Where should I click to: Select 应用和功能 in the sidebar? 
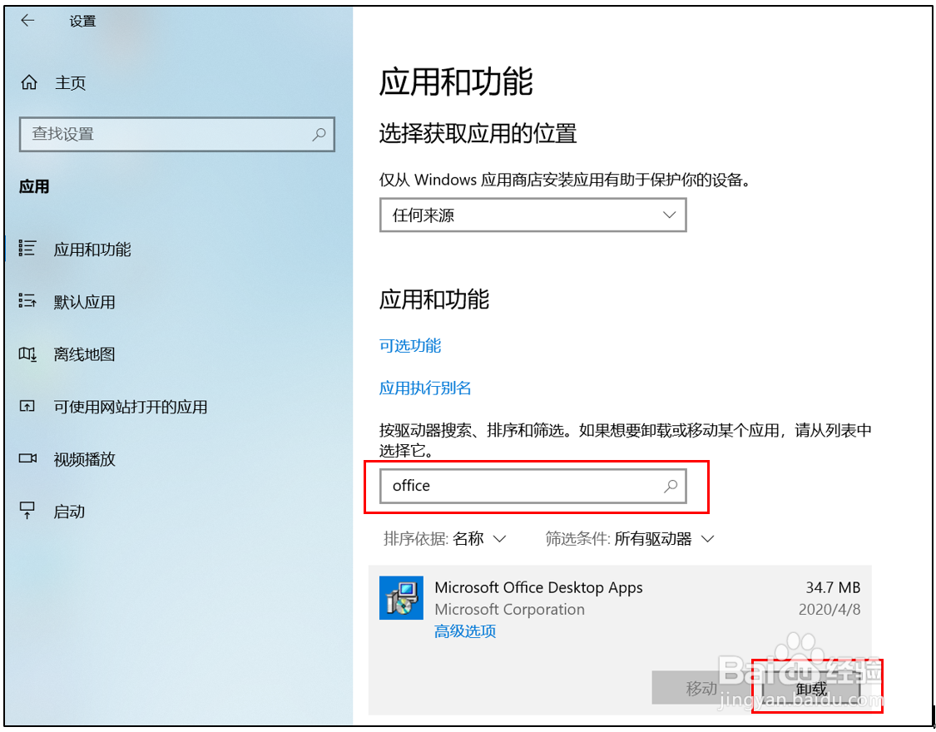tap(92, 250)
